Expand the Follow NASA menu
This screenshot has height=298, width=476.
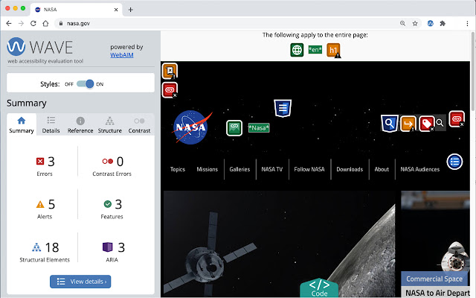(x=309, y=169)
